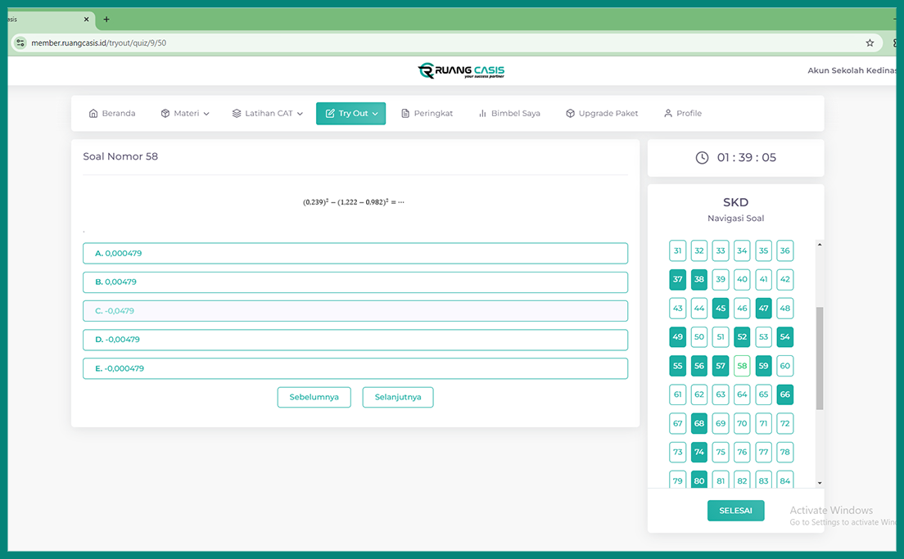Pick answer option D. -0,00479

tap(355, 340)
